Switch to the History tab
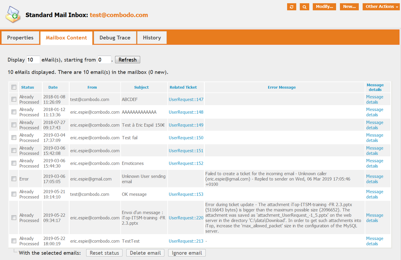This screenshot has height=260, width=401. click(152, 38)
